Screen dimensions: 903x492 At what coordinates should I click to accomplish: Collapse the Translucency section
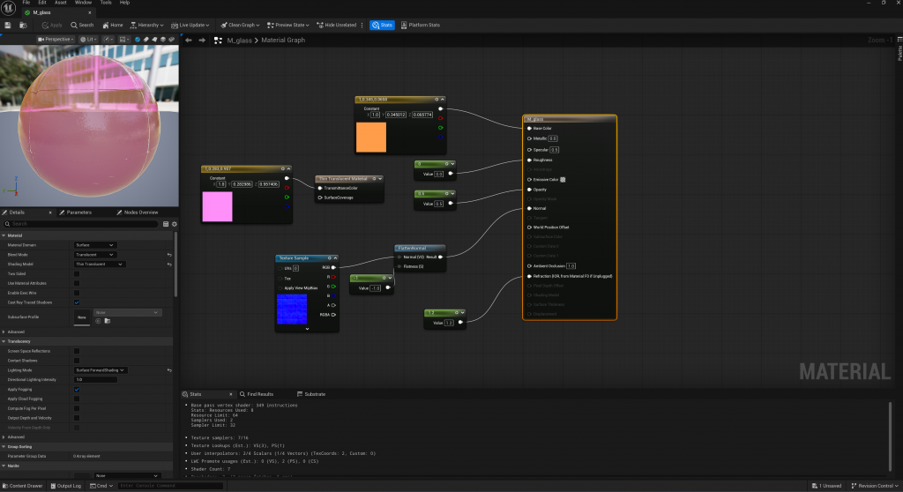tap(4, 341)
